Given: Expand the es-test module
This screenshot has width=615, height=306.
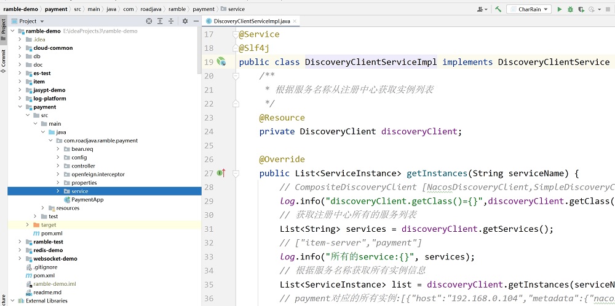Looking at the screenshot, I should click(20, 73).
